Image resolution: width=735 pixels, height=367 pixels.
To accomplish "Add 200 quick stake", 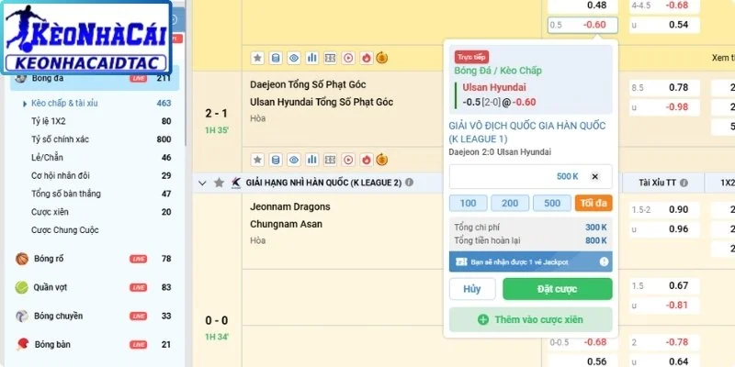I will 510,203.
